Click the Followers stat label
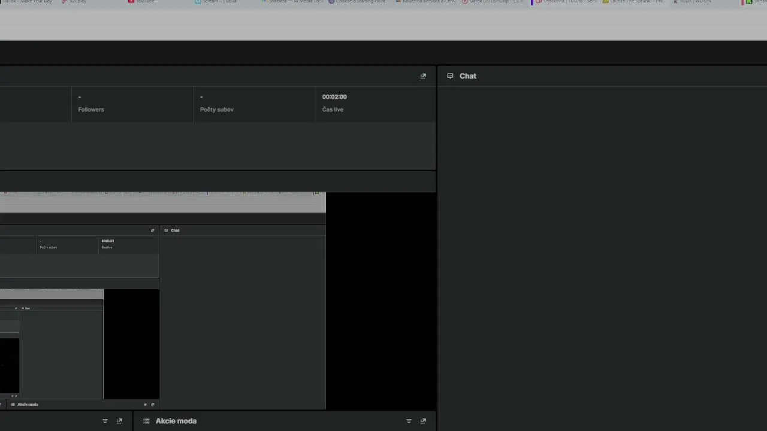This screenshot has width=767, height=431. point(91,110)
